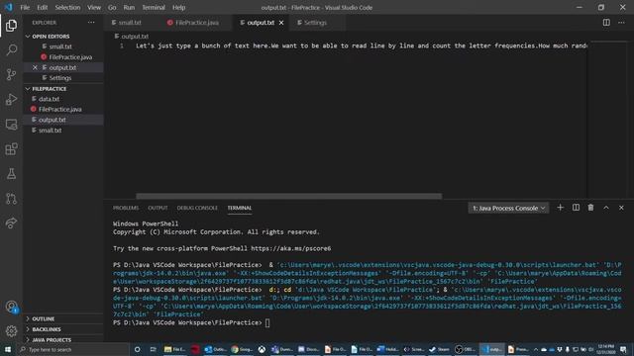Select the Terminal panel tab
The width and height of the screenshot is (634, 356).
pyautogui.click(x=240, y=208)
